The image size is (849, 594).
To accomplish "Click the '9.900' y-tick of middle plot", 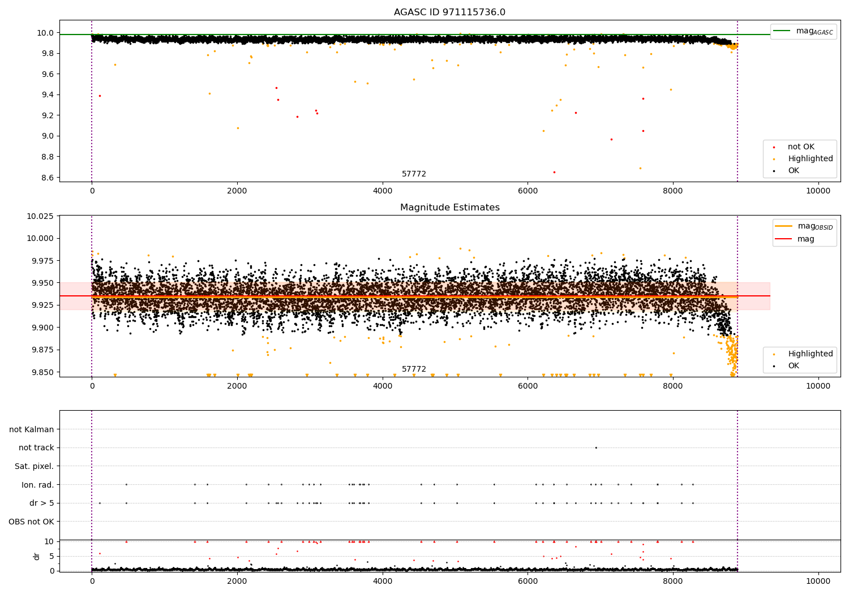I will [x=43, y=328].
